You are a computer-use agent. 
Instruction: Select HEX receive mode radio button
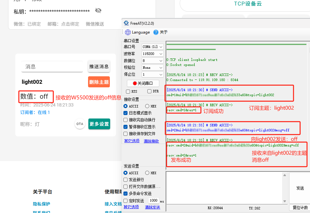pyautogui.click(x=147, y=106)
